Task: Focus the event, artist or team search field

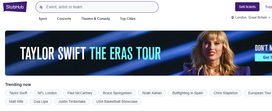Action: pos(100,7)
